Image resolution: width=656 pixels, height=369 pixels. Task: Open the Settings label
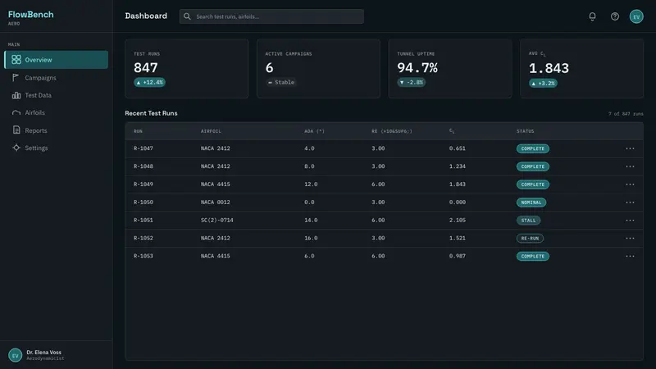pos(36,148)
